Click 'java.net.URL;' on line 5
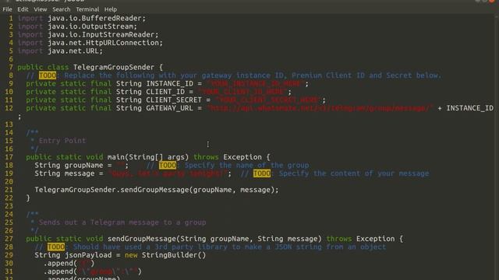Image resolution: width=499 pixels, height=280 pixels. (76, 51)
